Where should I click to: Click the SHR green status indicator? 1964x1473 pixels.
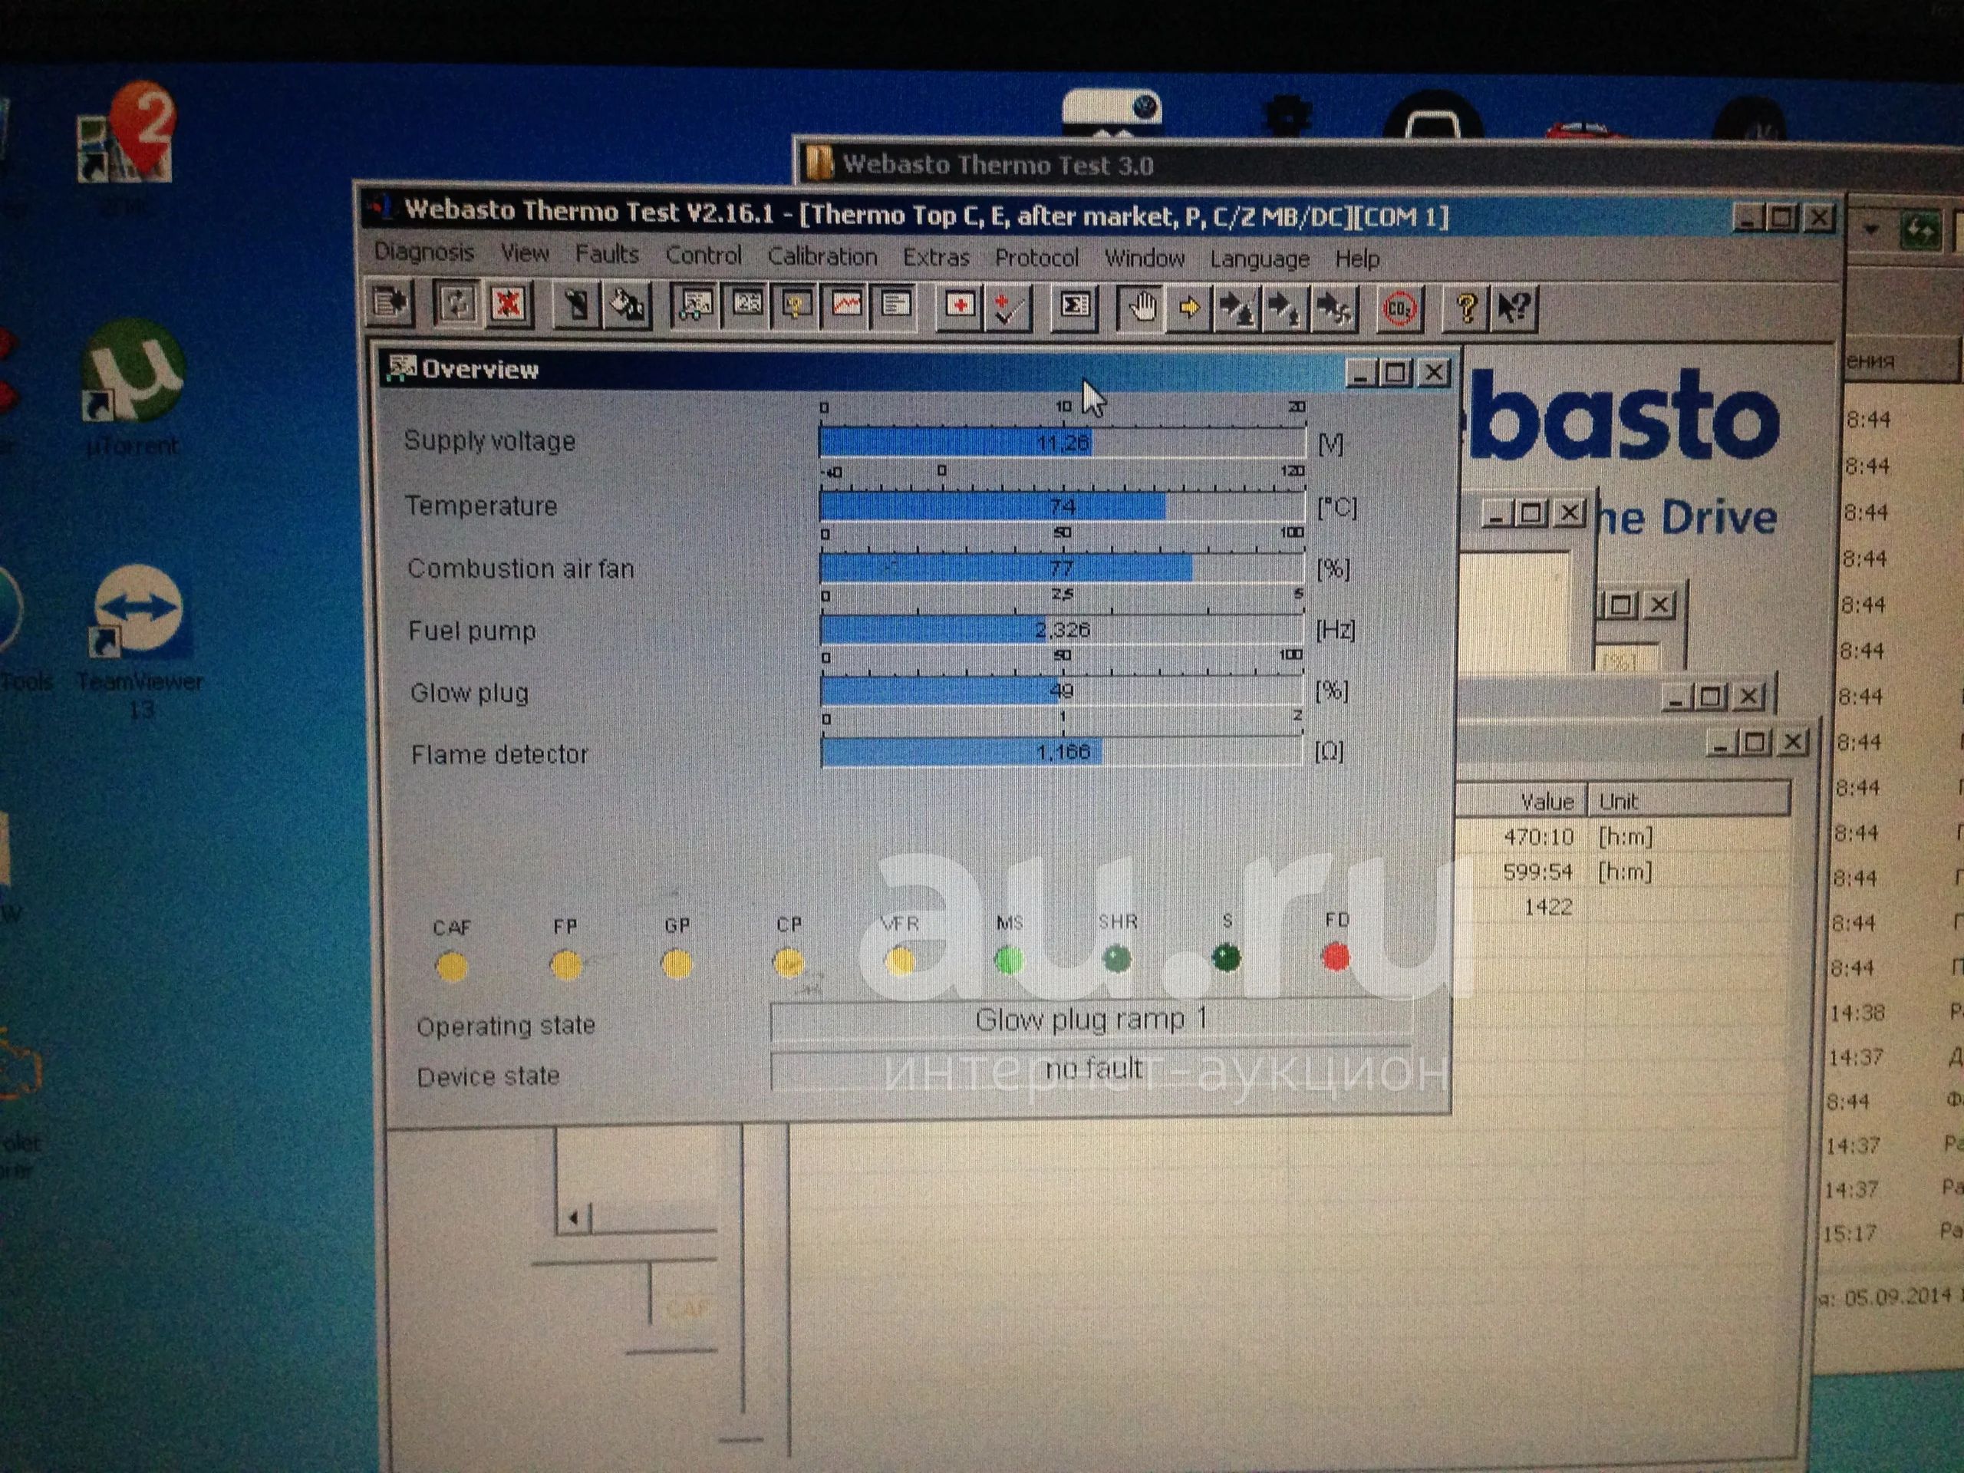tap(1117, 959)
